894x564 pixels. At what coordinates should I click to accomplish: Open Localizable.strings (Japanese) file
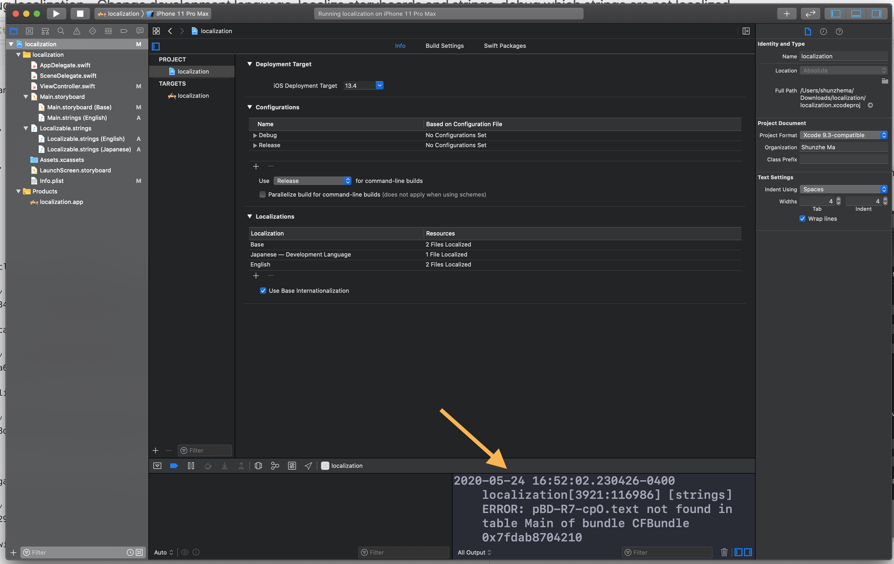coord(89,150)
